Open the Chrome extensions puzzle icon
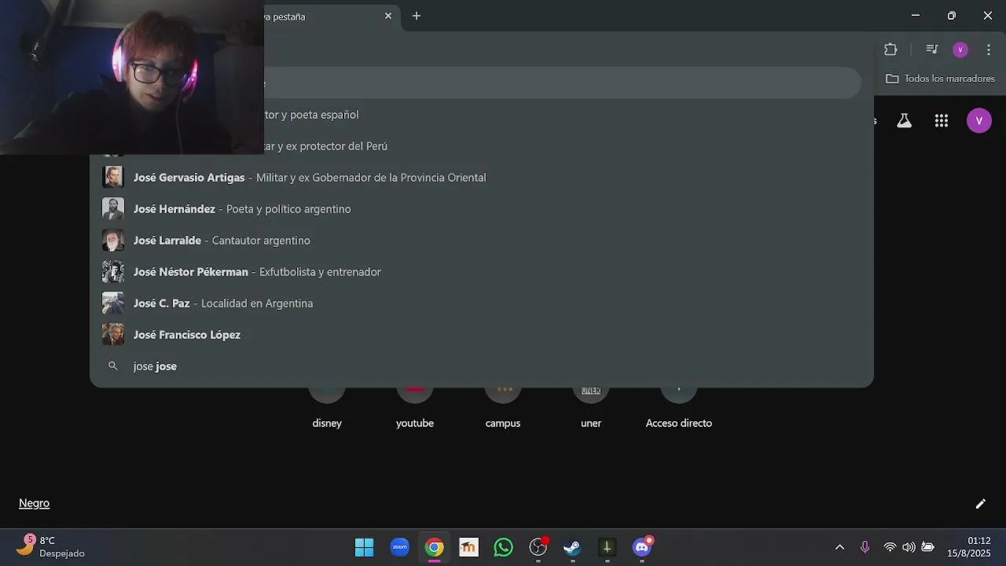This screenshot has width=1006, height=566. (890, 50)
